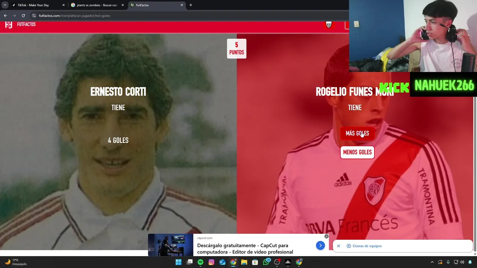Image resolution: width=477 pixels, height=268 pixels.
Task: Go forward in the browser history
Action: click(14, 16)
